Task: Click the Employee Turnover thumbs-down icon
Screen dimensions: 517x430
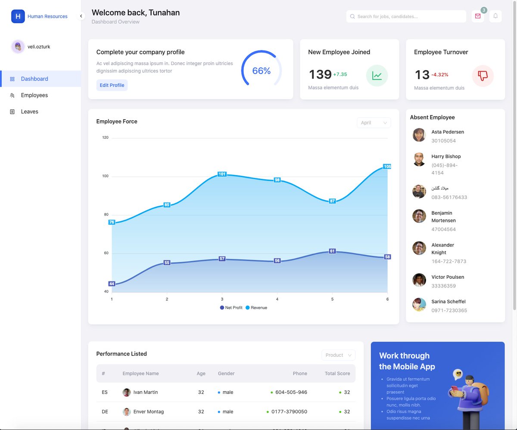Action: click(x=483, y=75)
